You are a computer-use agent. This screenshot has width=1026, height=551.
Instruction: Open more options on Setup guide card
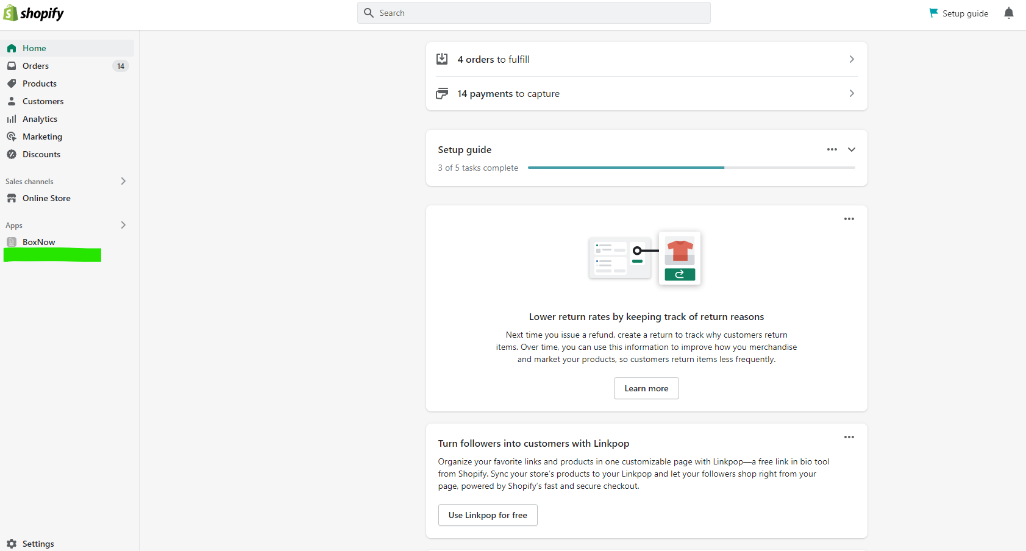[x=832, y=149]
